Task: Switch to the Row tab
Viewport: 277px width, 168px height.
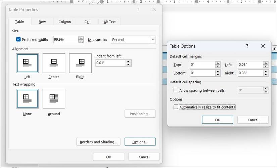Action: [42, 22]
